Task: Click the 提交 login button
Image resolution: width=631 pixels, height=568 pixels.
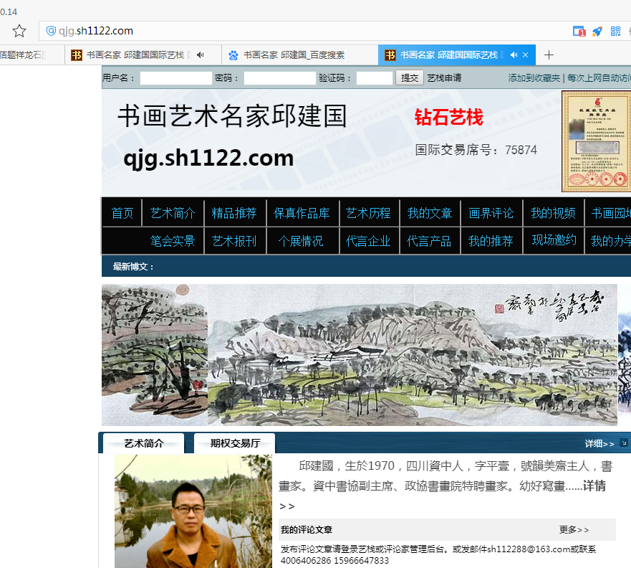Action: coord(409,77)
